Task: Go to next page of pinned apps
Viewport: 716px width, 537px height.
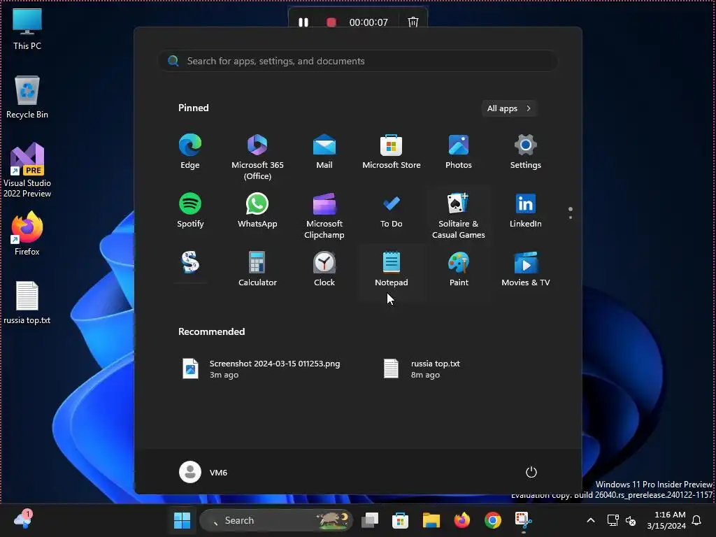Action: click(x=571, y=217)
